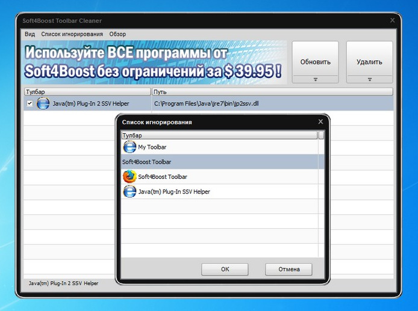
Task: Click the Java(tm) Plug-In 2 SSV Helper row name
Action: [x=90, y=103]
